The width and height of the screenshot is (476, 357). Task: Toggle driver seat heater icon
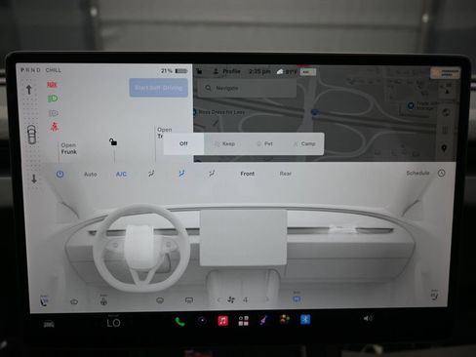(x=44, y=300)
